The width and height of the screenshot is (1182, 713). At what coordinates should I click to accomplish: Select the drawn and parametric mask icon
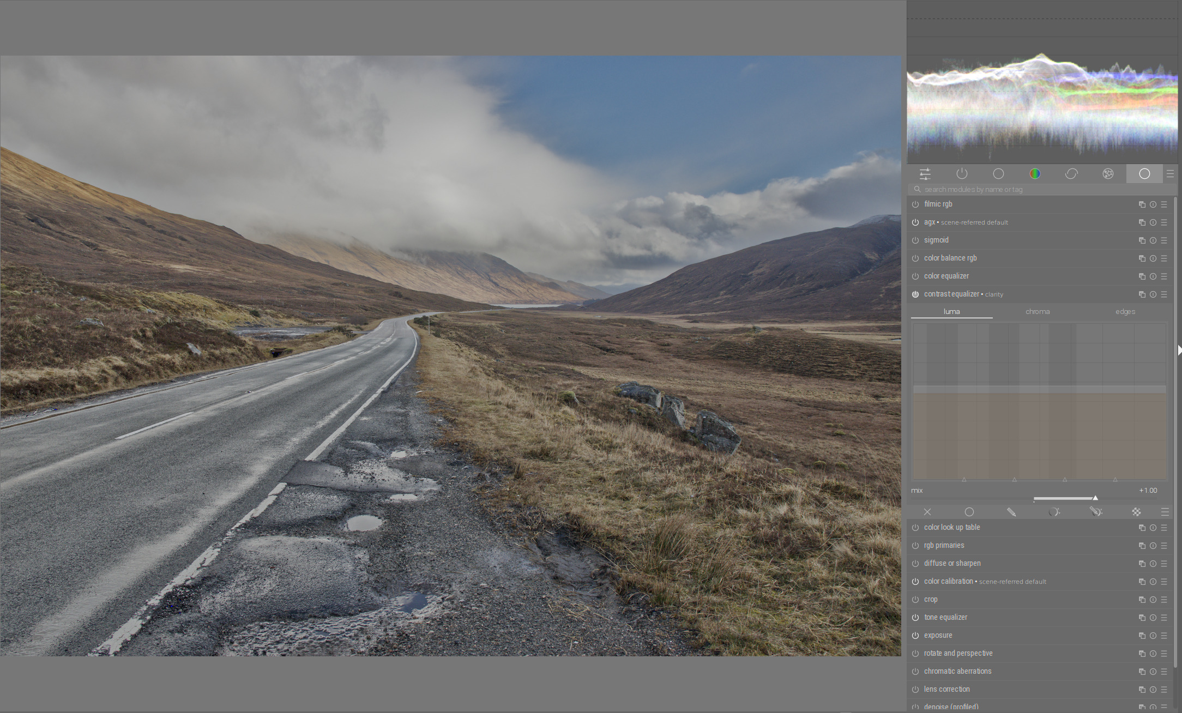[x=1096, y=512]
